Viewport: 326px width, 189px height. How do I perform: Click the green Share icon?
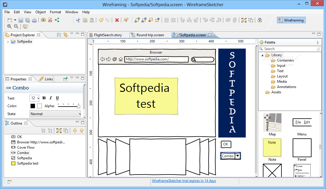57,20
